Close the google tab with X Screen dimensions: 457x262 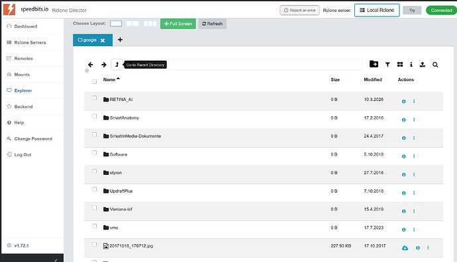point(103,40)
